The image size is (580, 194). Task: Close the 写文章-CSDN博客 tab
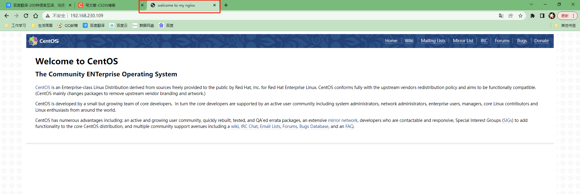tap(142, 5)
